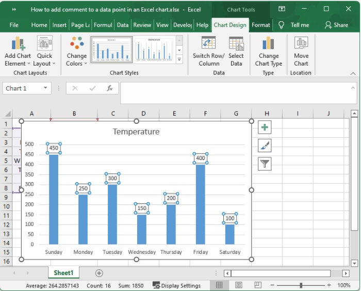The width and height of the screenshot is (361, 291).
Task: Click the Temperature chart title
Action: tap(136, 132)
